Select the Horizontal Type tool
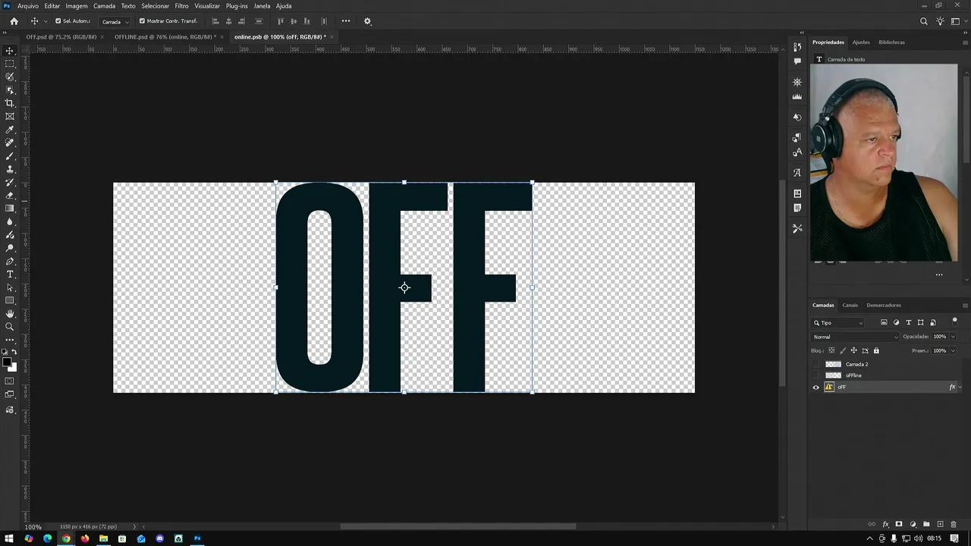The image size is (971, 546). (x=10, y=275)
